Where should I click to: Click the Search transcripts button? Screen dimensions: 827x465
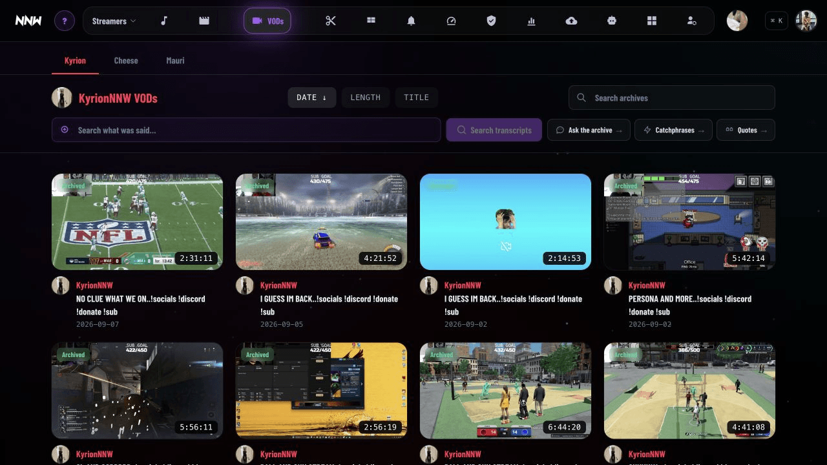click(494, 130)
